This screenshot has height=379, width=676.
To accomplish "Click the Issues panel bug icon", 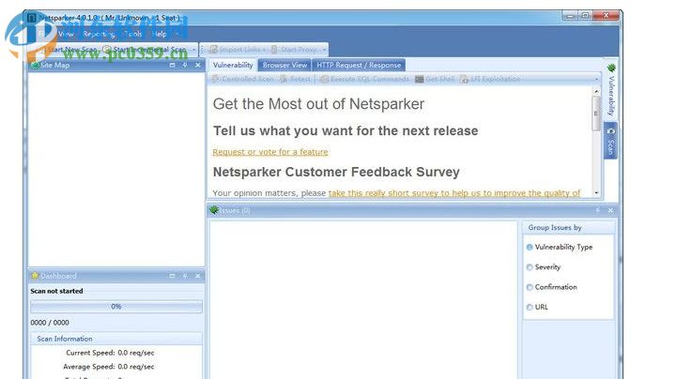I will 214,210.
